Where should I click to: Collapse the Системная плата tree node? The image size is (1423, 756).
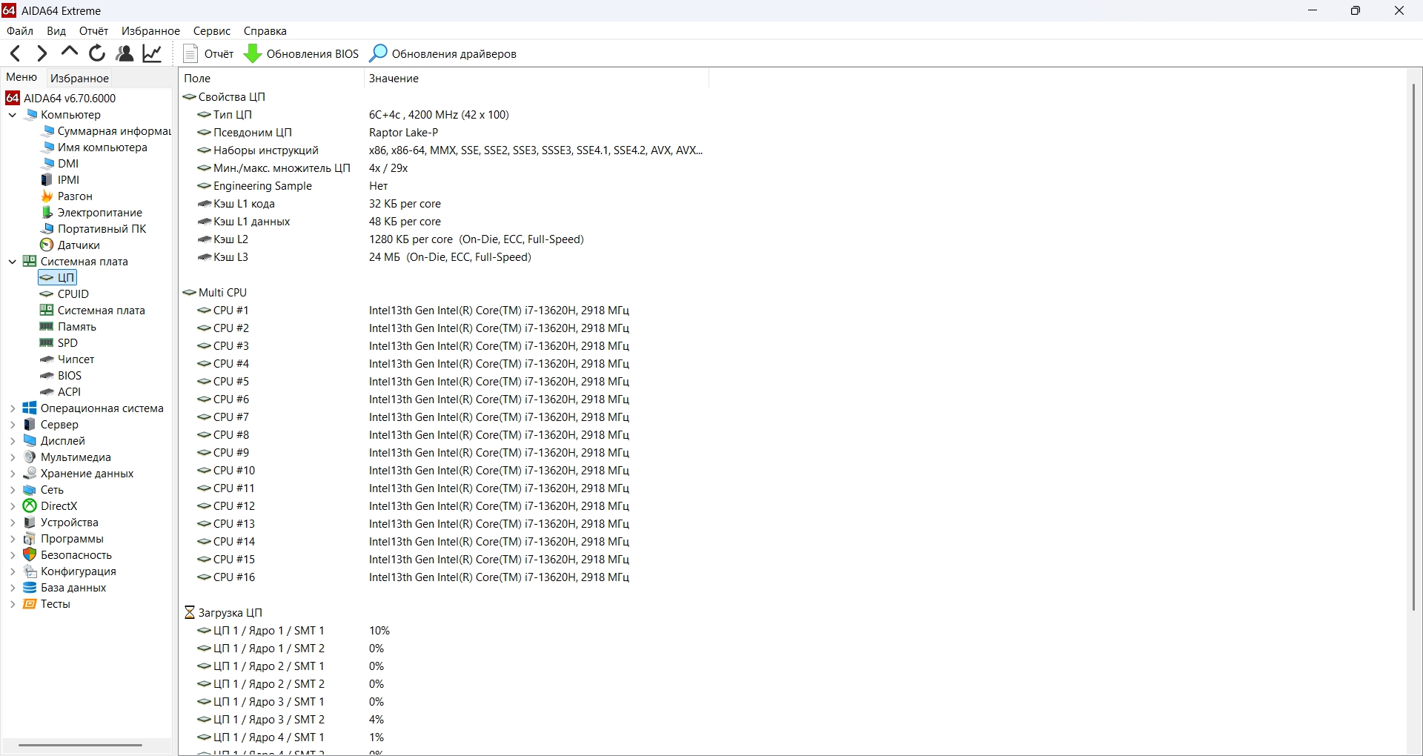(13, 262)
